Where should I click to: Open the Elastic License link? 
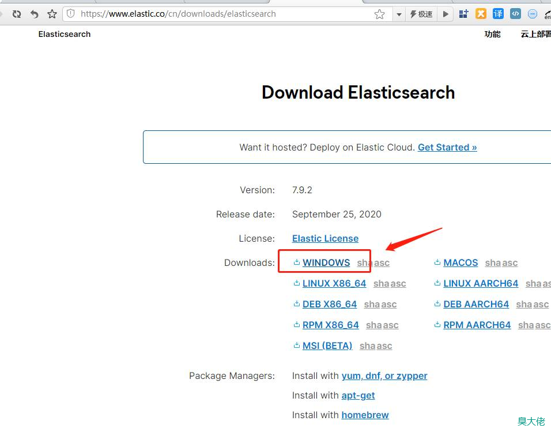coord(326,239)
